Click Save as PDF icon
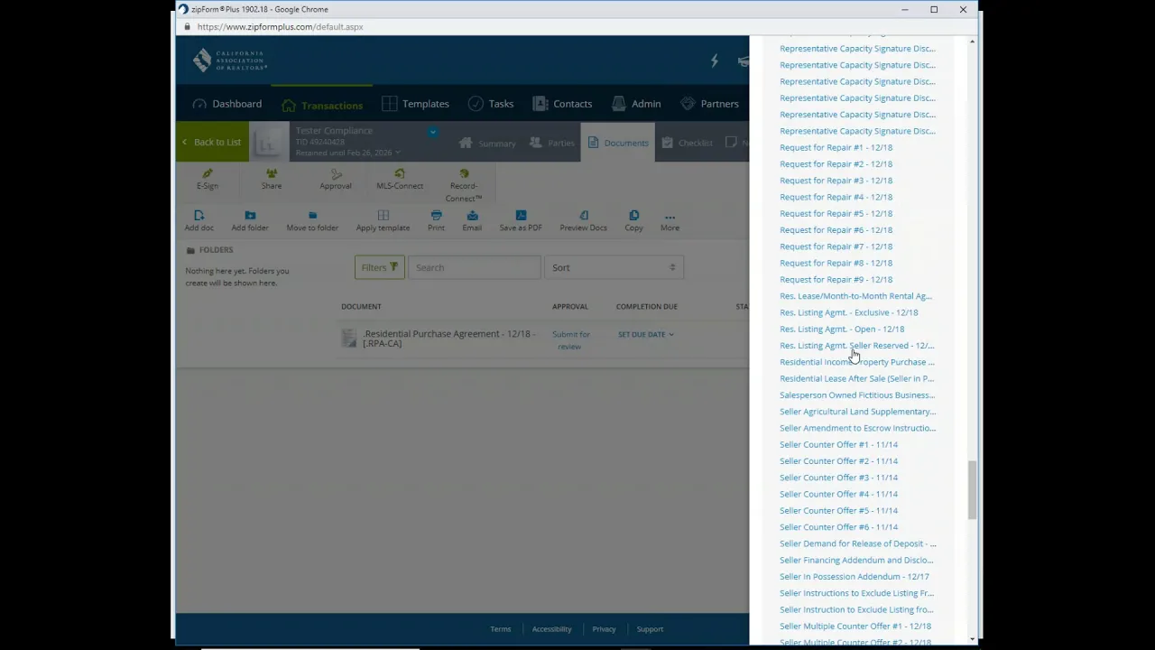Viewport: 1155px width, 650px height. coord(521,215)
